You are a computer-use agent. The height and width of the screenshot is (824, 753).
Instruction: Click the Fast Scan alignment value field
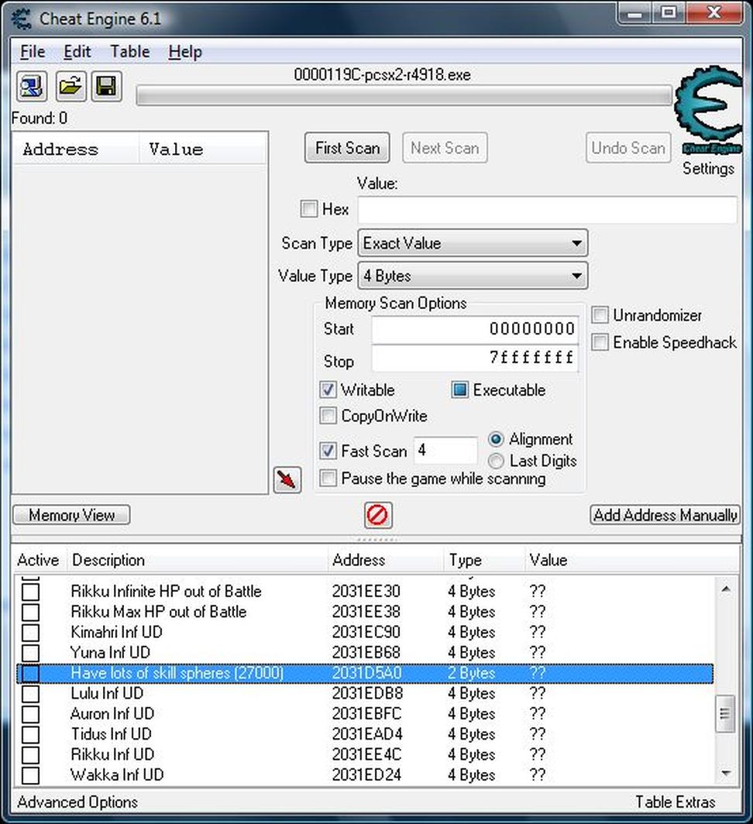pos(445,451)
